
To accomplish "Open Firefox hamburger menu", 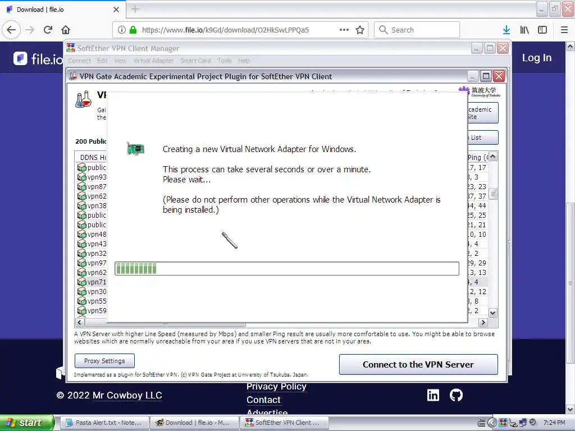I will pyautogui.click(x=564, y=30).
